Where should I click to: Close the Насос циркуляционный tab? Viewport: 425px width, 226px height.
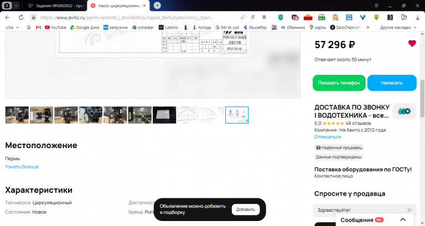(144, 6)
